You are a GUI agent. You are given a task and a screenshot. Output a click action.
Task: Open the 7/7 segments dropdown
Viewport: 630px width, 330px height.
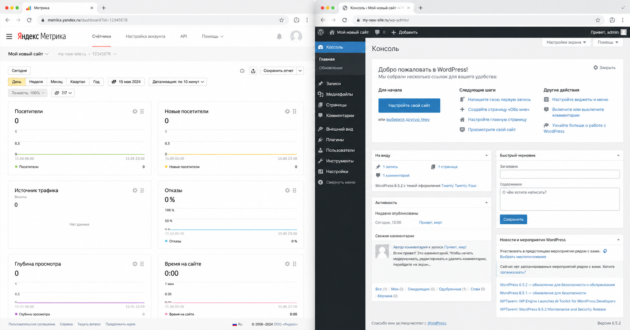point(63,93)
